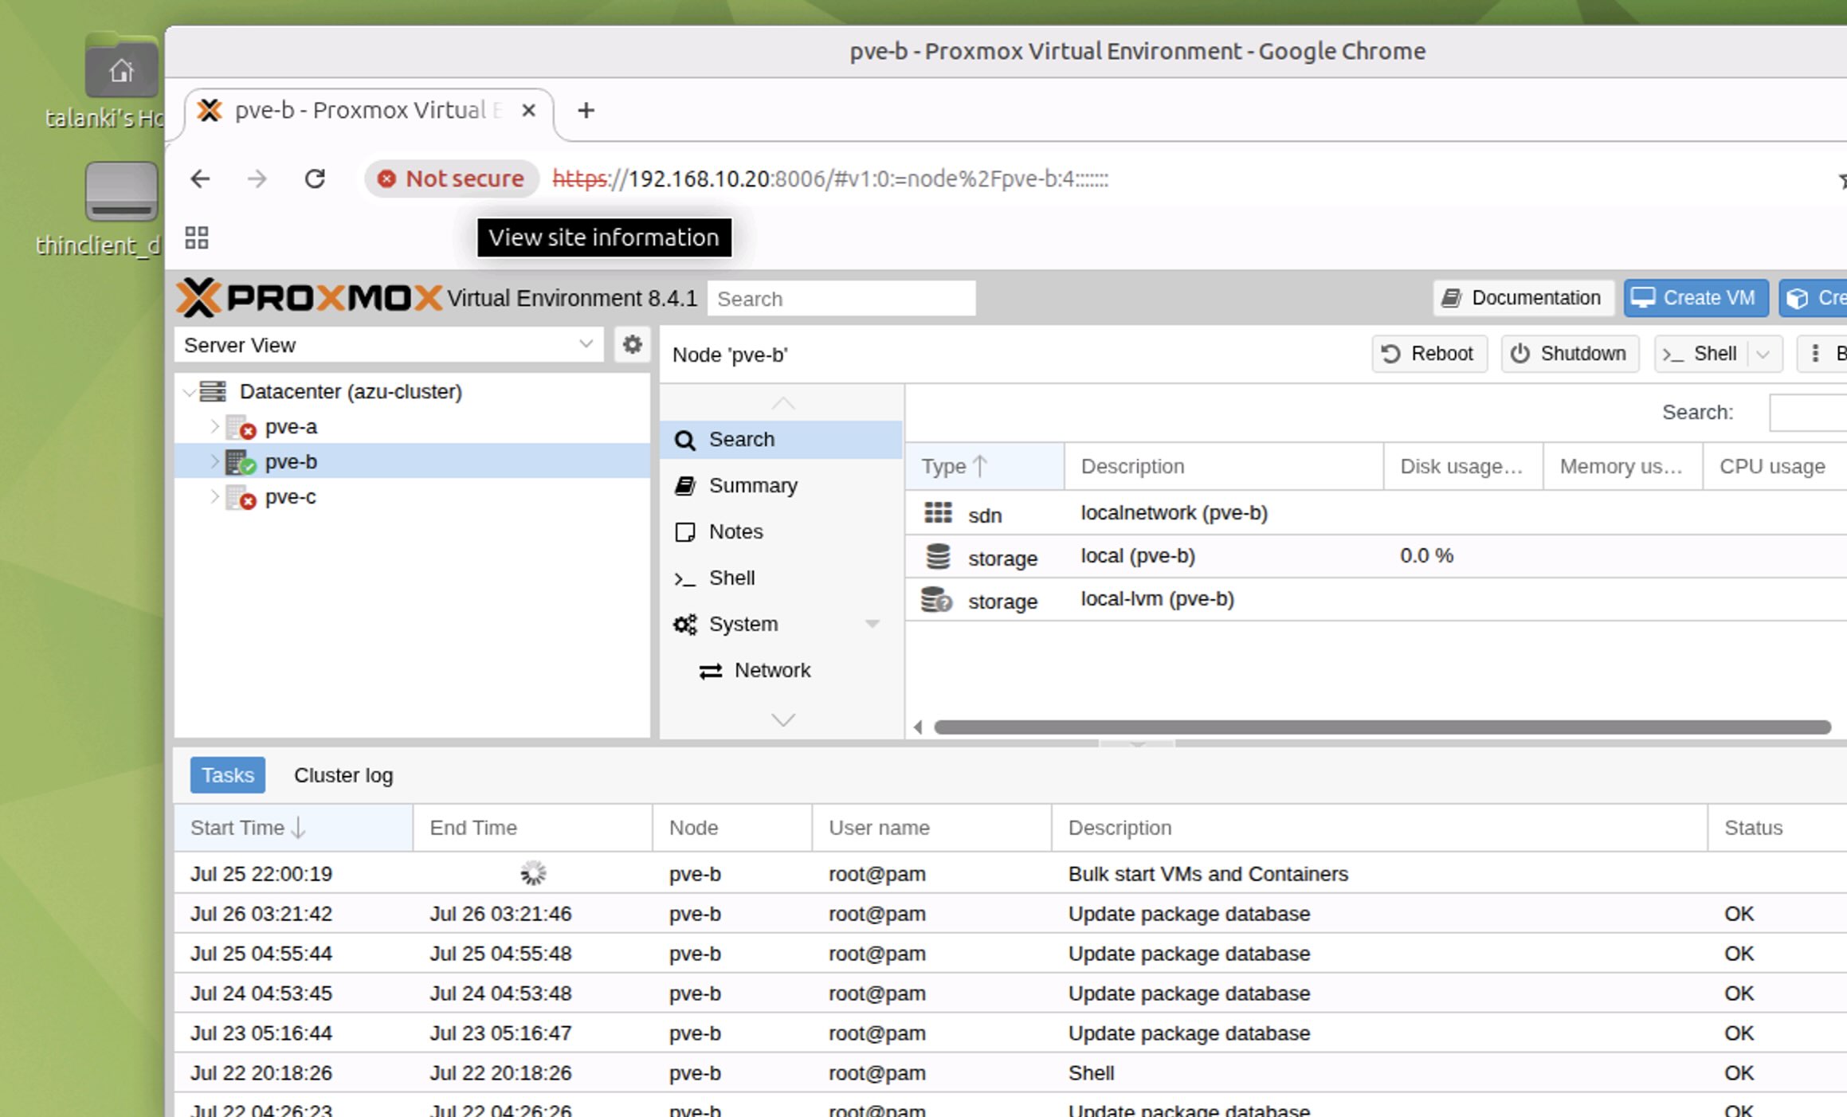This screenshot has width=1847, height=1117.
Task: Click the pve-b online node icon
Action: (x=241, y=462)
